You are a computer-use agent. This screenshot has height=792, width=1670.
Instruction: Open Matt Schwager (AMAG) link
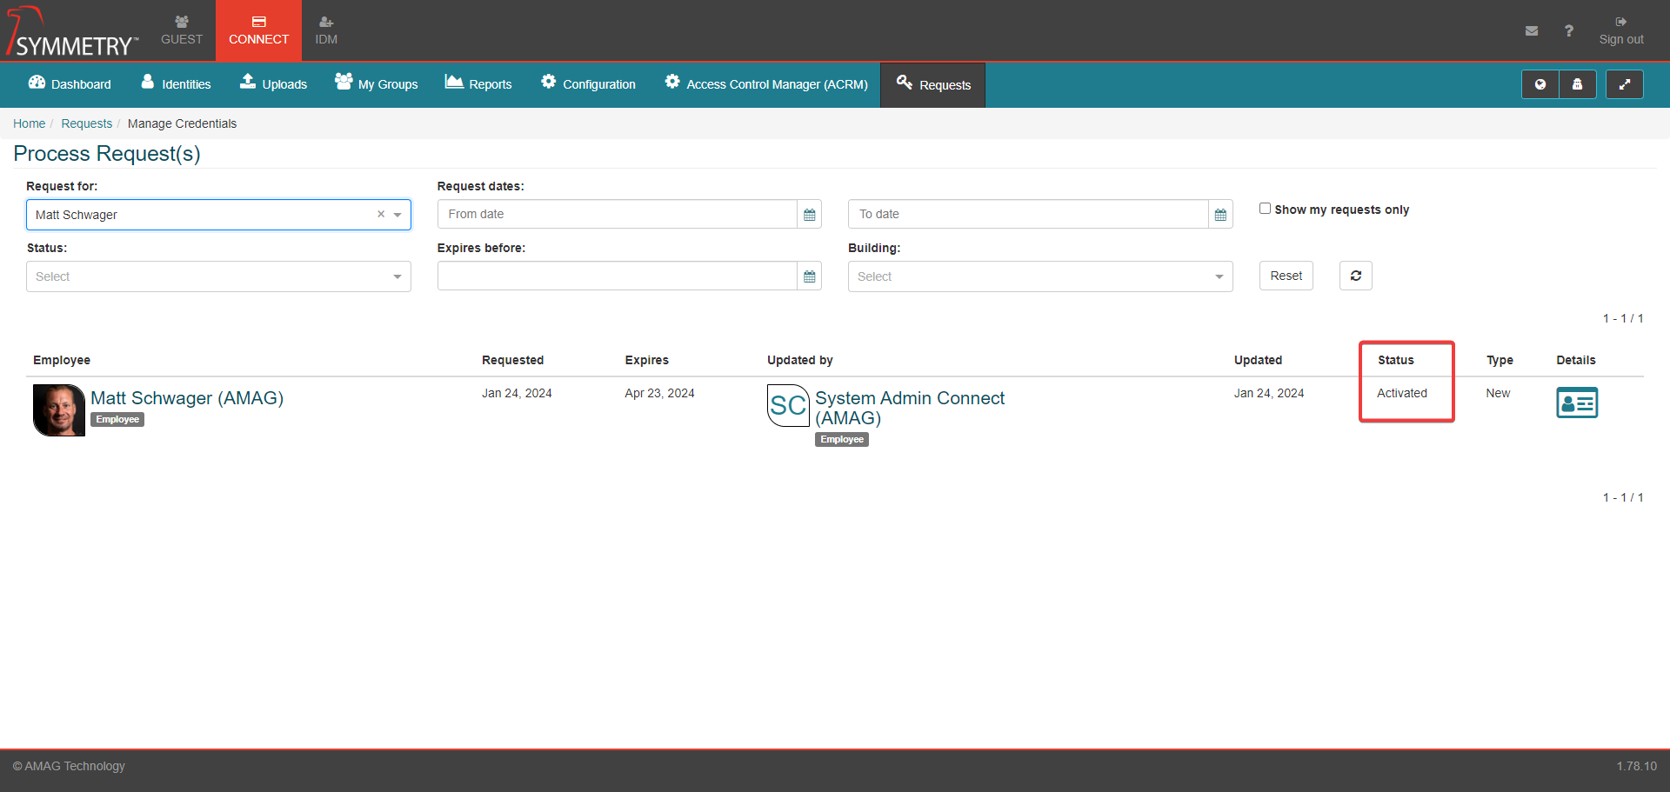[x=187, y=398]
